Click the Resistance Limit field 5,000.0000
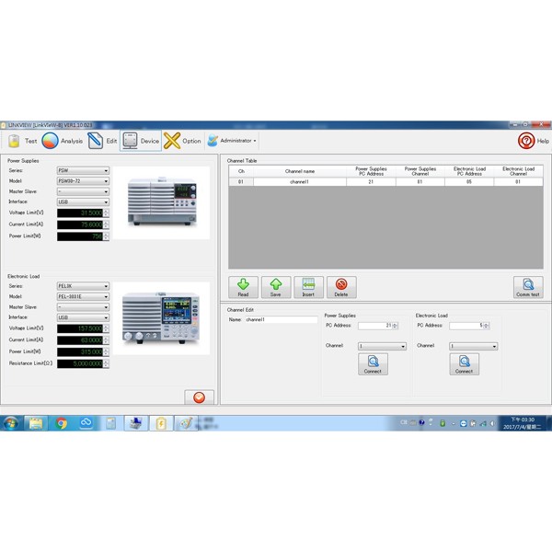Viewport: 552px width, 552px height. [80, 363]
